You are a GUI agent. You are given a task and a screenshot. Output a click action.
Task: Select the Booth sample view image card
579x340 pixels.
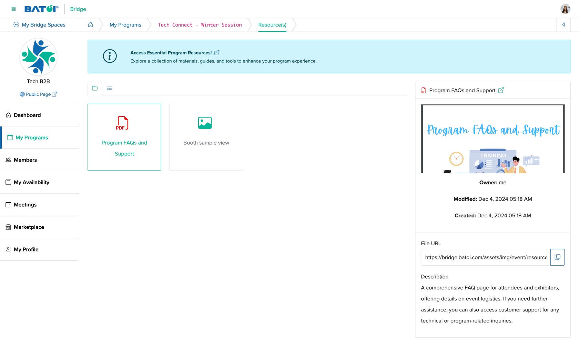click(x=206, y=137)
